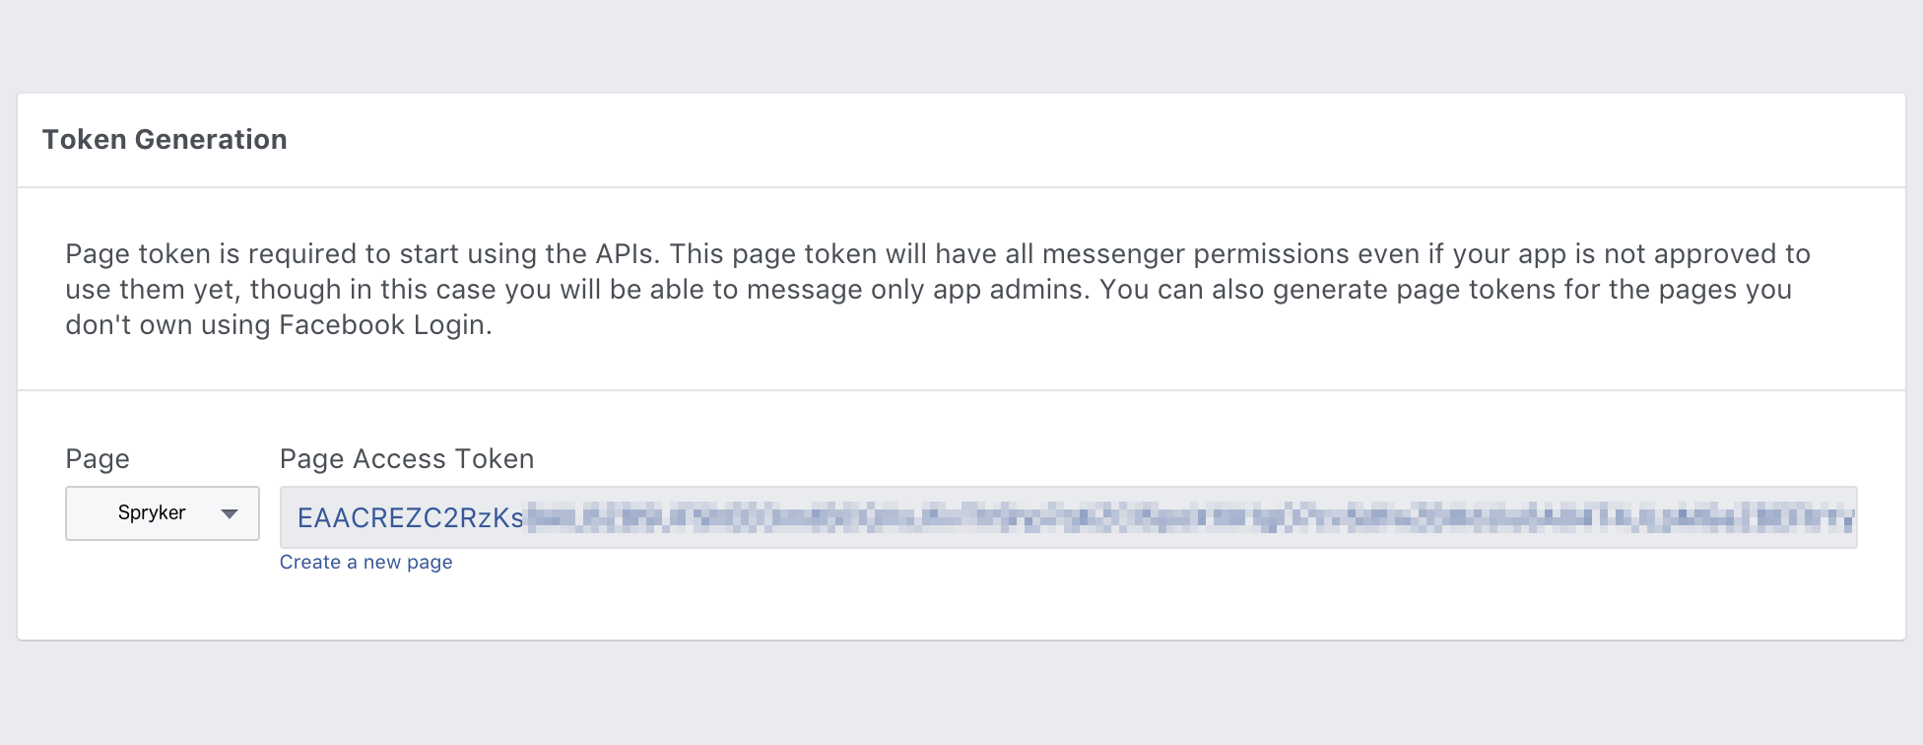Click the blurred part of the access token
Viewport: 1923px width, 745px height.
(1084, 517)
